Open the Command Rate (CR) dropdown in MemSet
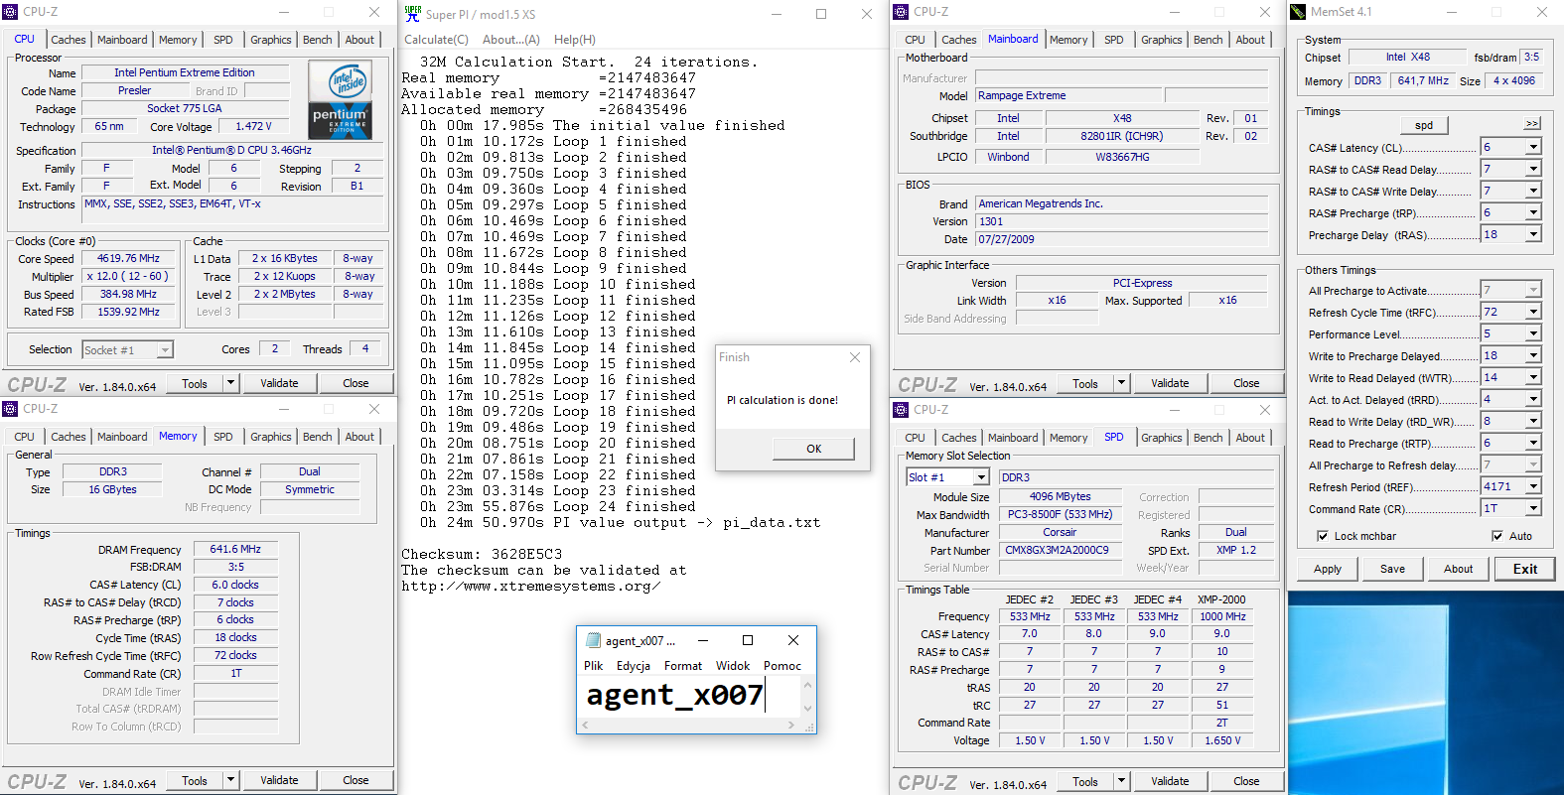Screen dimensions: 1564x795 [x=1533, y=508]
